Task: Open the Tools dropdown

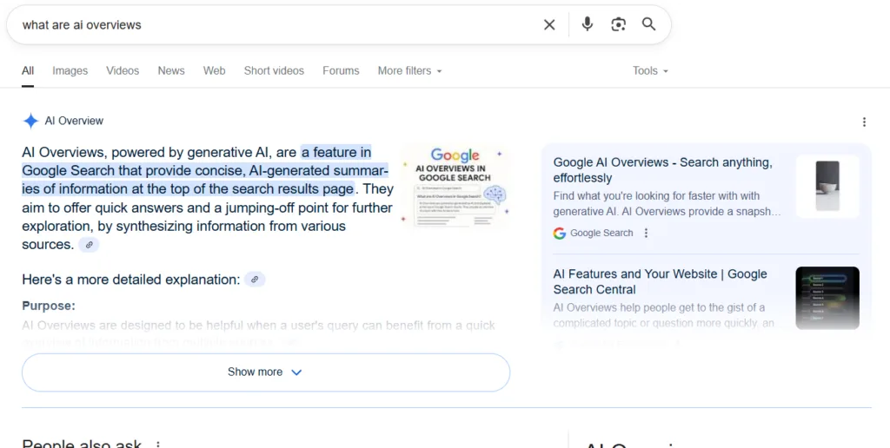Action: (650, 71)
